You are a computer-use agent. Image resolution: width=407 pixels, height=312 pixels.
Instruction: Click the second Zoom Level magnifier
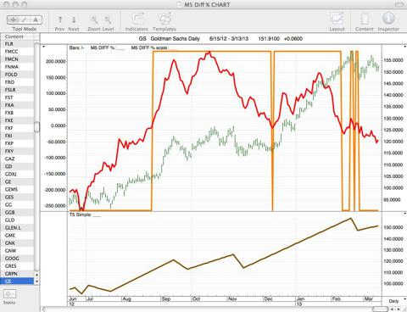[x=108, y=19]
